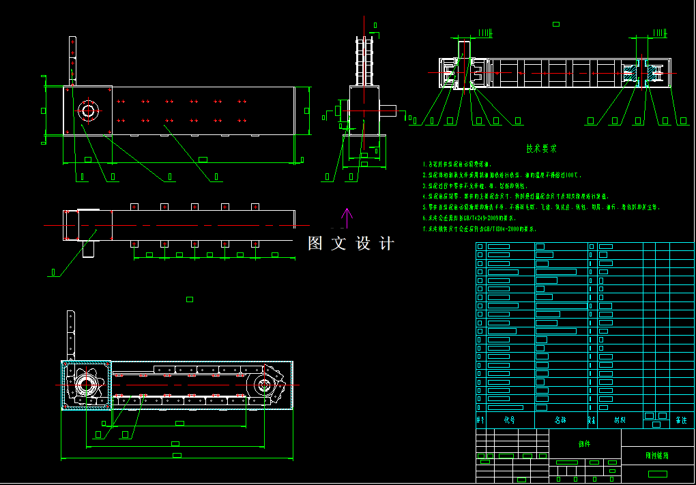
Task: Click the 组件 title block cell
Action: (x=585, y=444)
